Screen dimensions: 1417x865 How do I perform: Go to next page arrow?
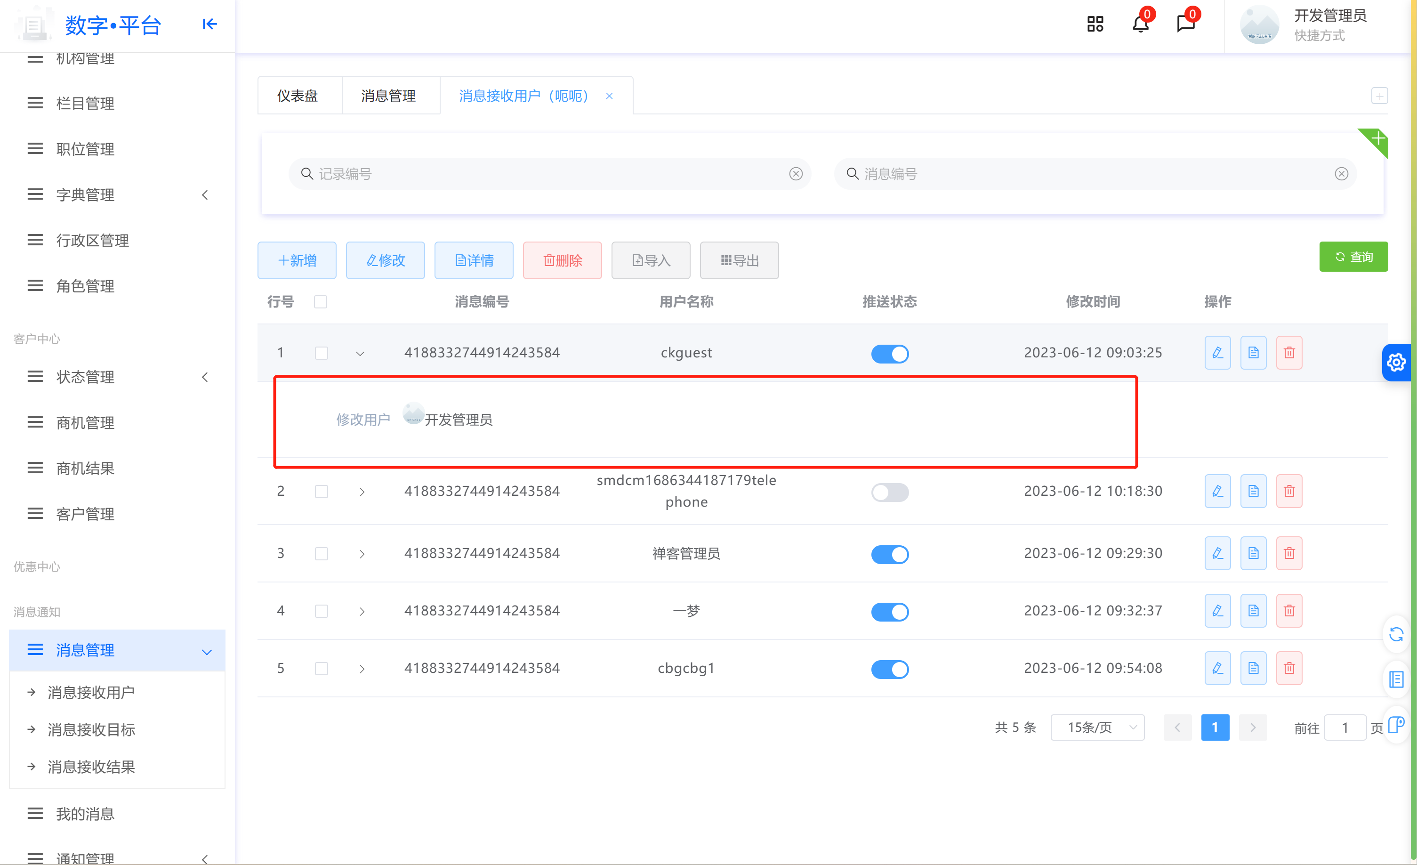(1253, 728)
